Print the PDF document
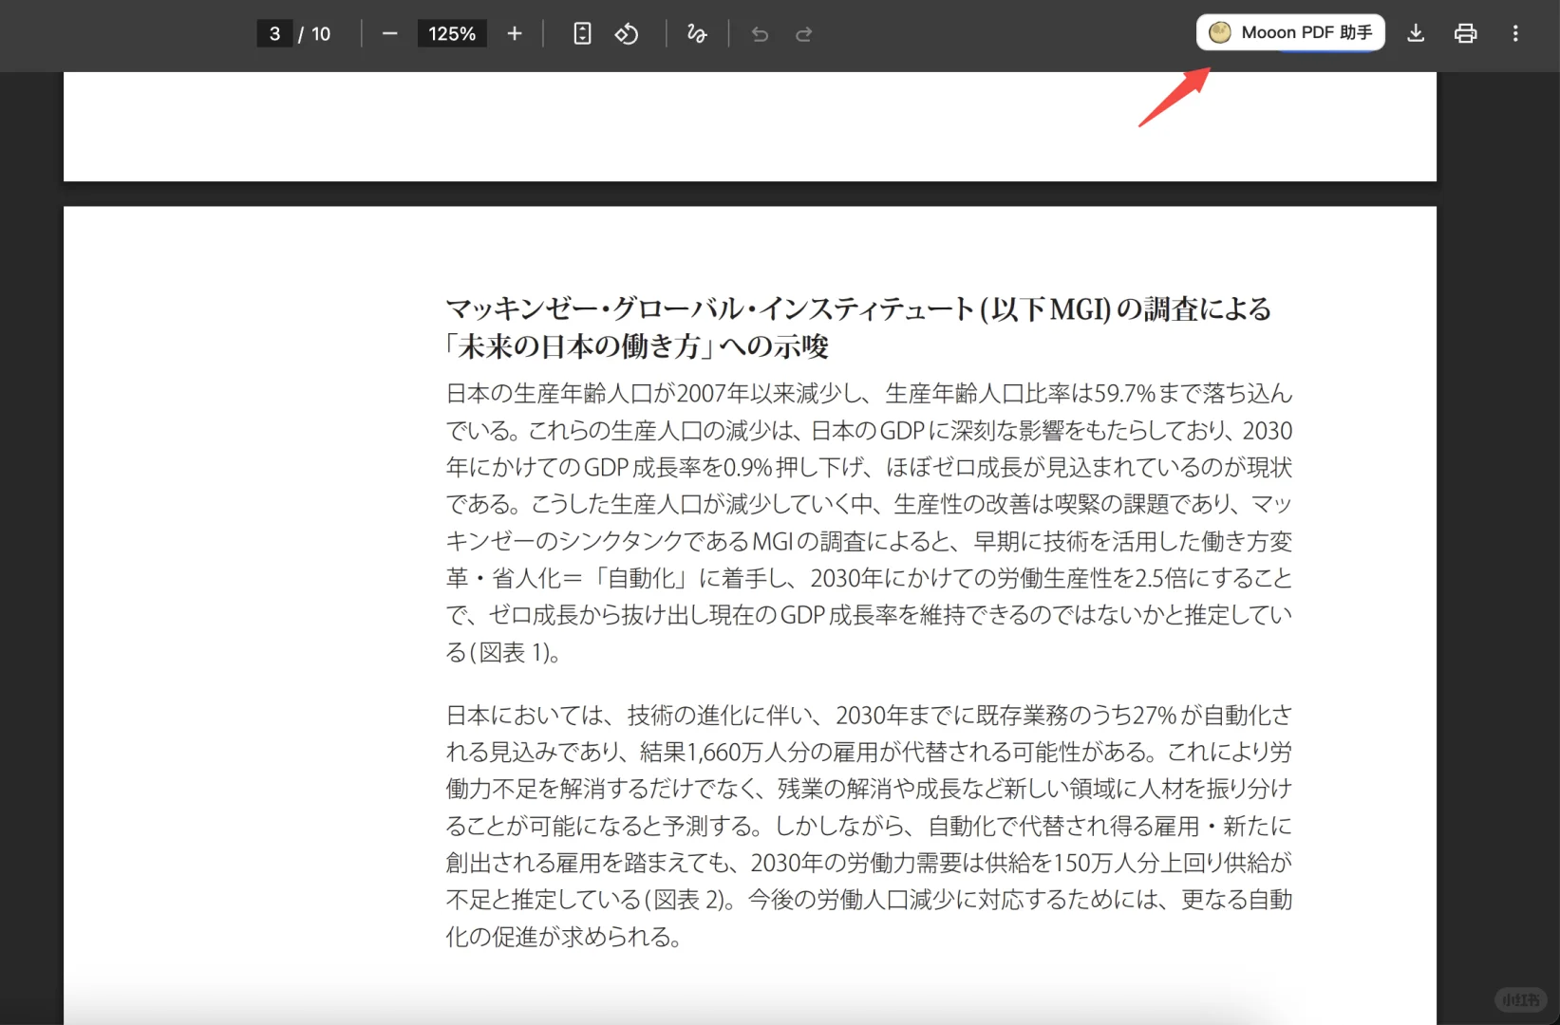 [1465, 33]
